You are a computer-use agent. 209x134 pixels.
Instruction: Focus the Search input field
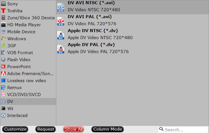(185, 129)
